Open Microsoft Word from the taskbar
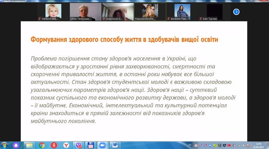The image size is (269, 149). click(x=115, y=146)
